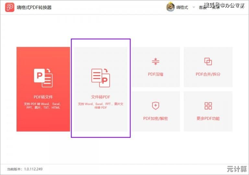Open the 菜单 menu in title bar
This screenshot has width=249, height=175.
click(216, 7)
